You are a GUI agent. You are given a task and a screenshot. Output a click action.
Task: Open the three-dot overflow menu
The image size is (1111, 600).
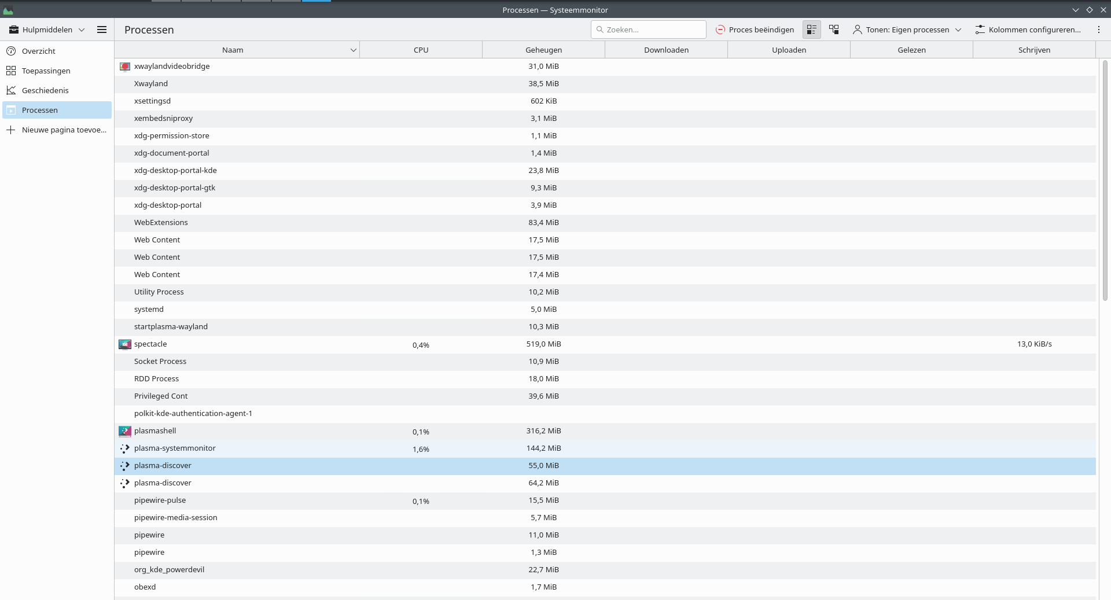1099,30
